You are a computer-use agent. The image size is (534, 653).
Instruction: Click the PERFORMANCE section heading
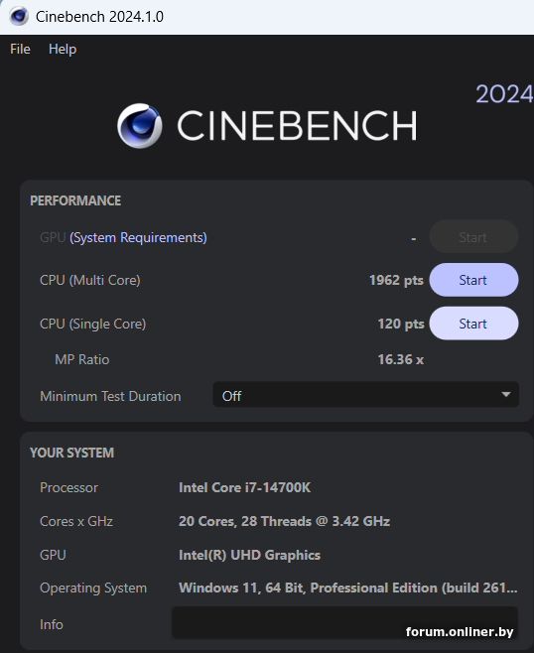[75, 200]
